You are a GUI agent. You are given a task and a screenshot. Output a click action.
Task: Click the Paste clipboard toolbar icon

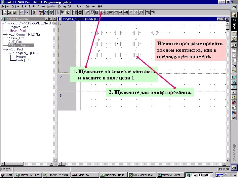click(68, 13)
